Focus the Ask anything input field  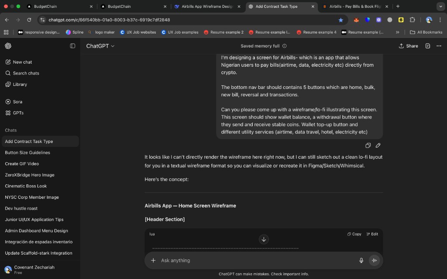click(257, 260)
